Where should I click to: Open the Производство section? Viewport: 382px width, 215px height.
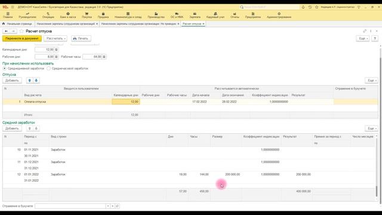tap(156, 16)
